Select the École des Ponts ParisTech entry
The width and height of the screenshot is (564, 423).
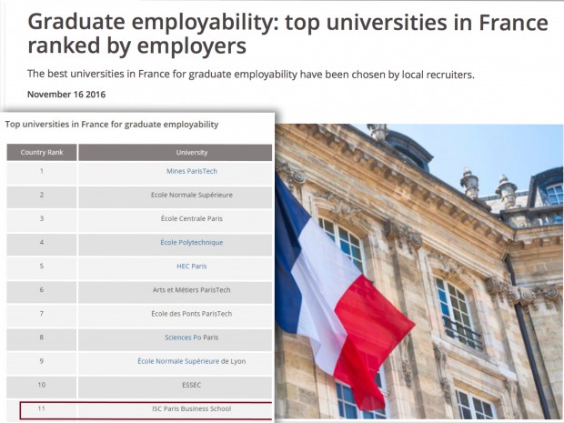coord(191,313)
